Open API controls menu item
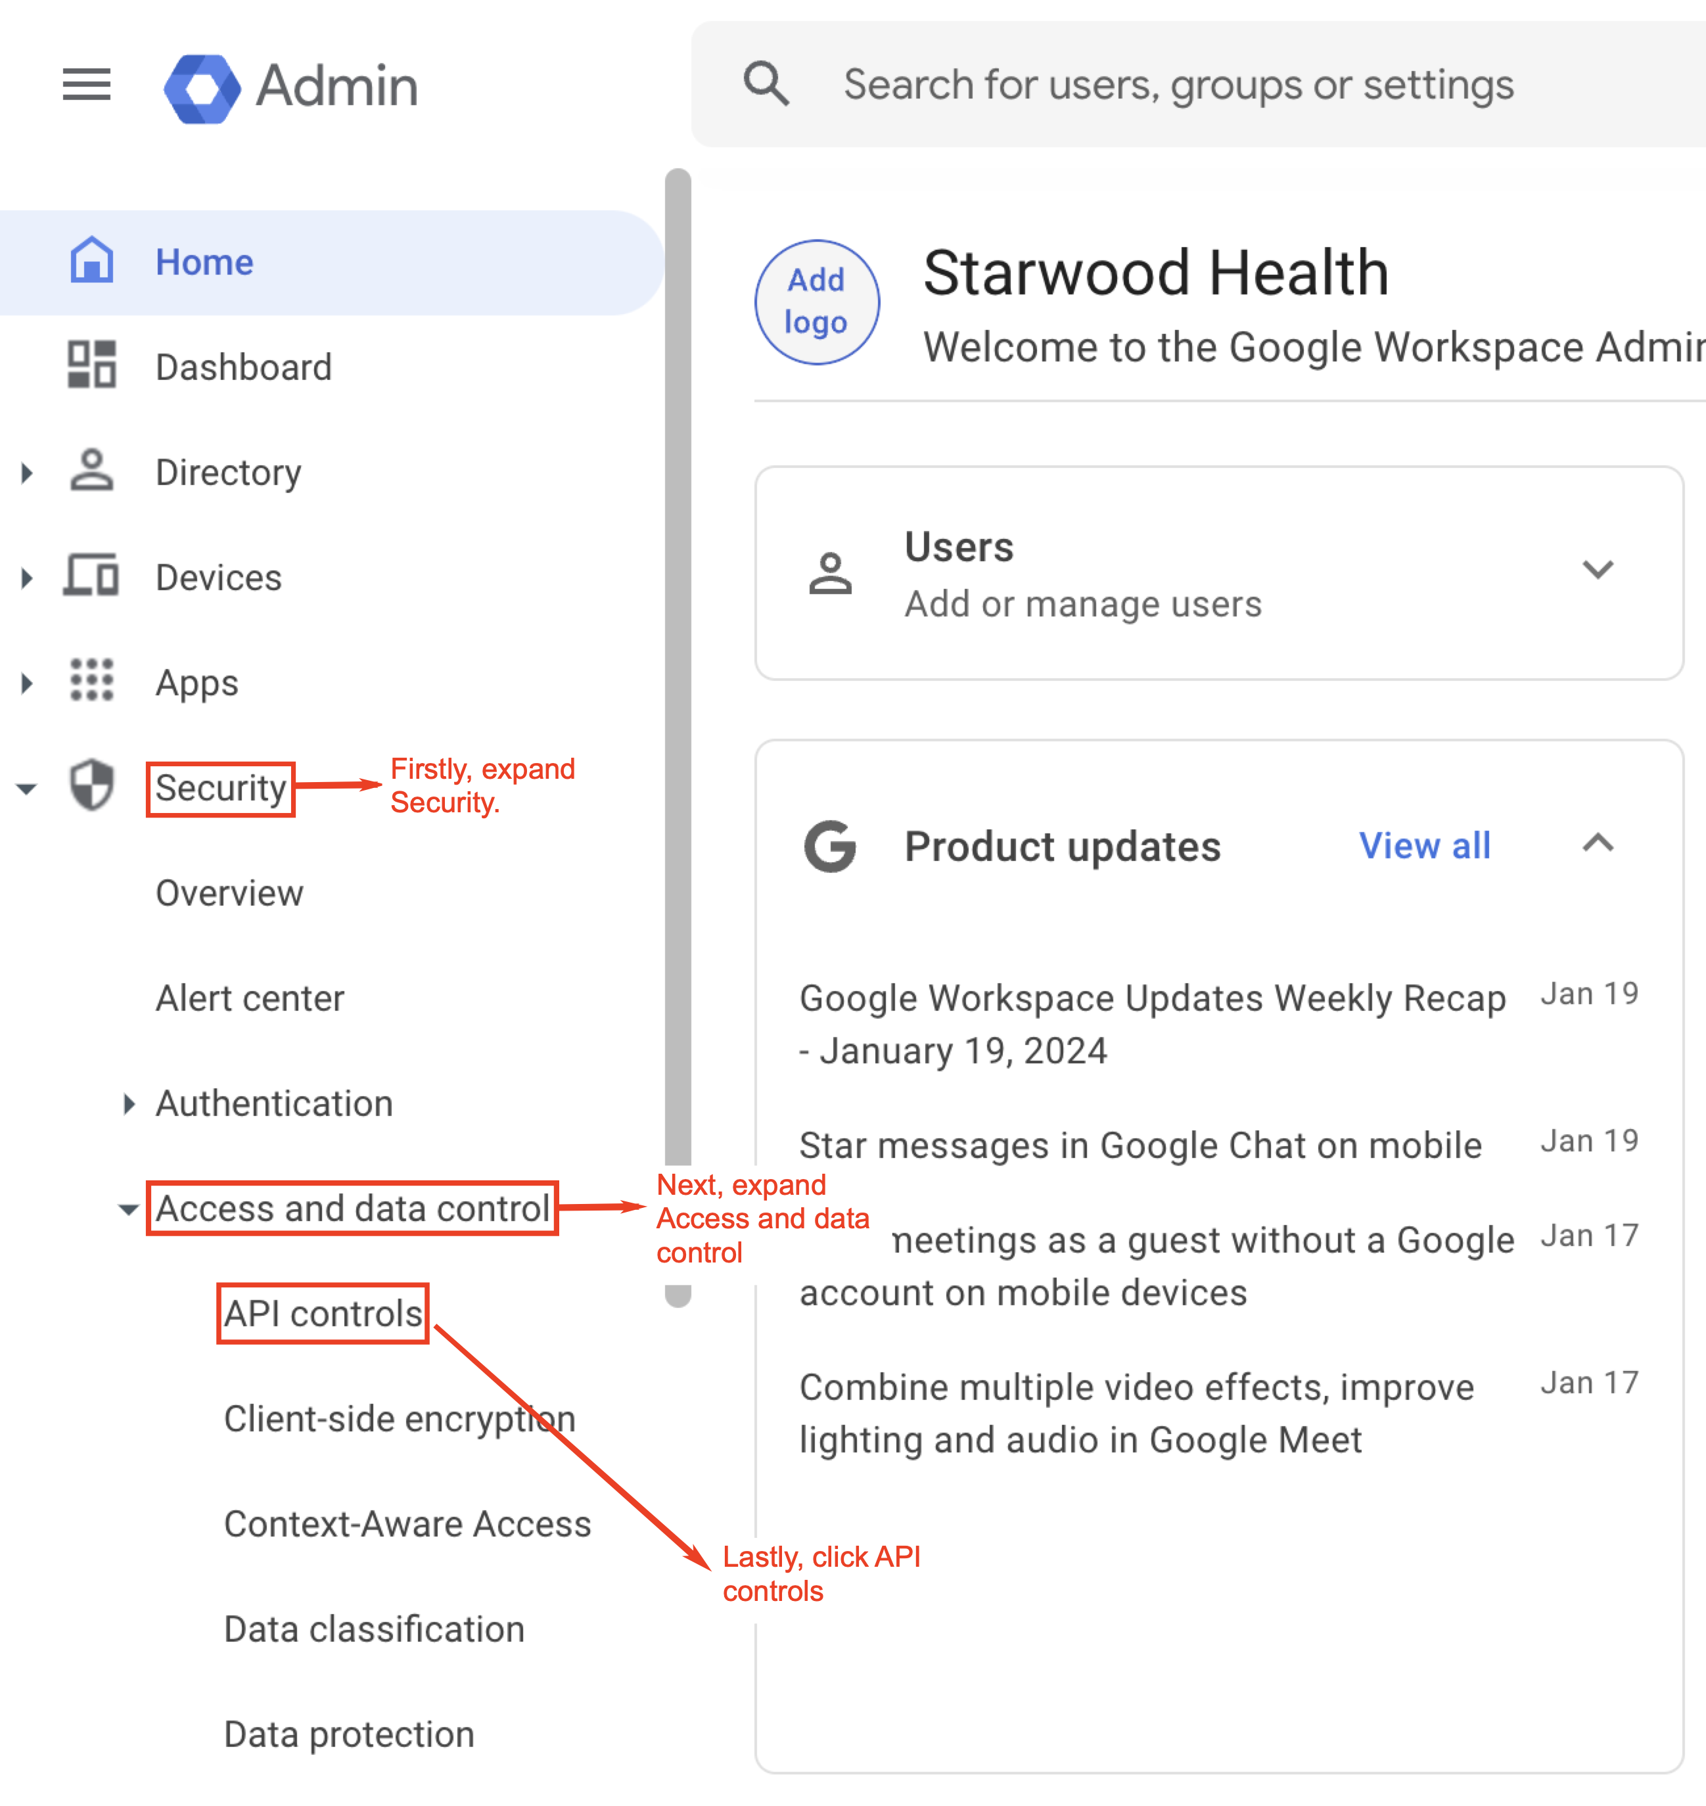This screenshot has height=1806, width=1706. (x=323, y=1313)
